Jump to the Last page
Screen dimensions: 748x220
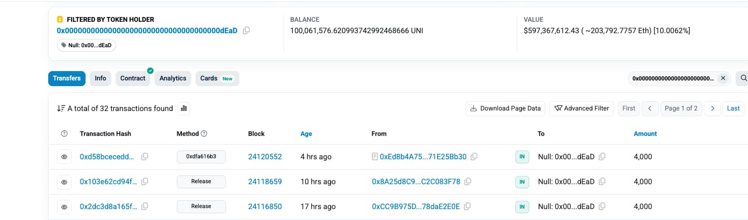tap(733, 108)
